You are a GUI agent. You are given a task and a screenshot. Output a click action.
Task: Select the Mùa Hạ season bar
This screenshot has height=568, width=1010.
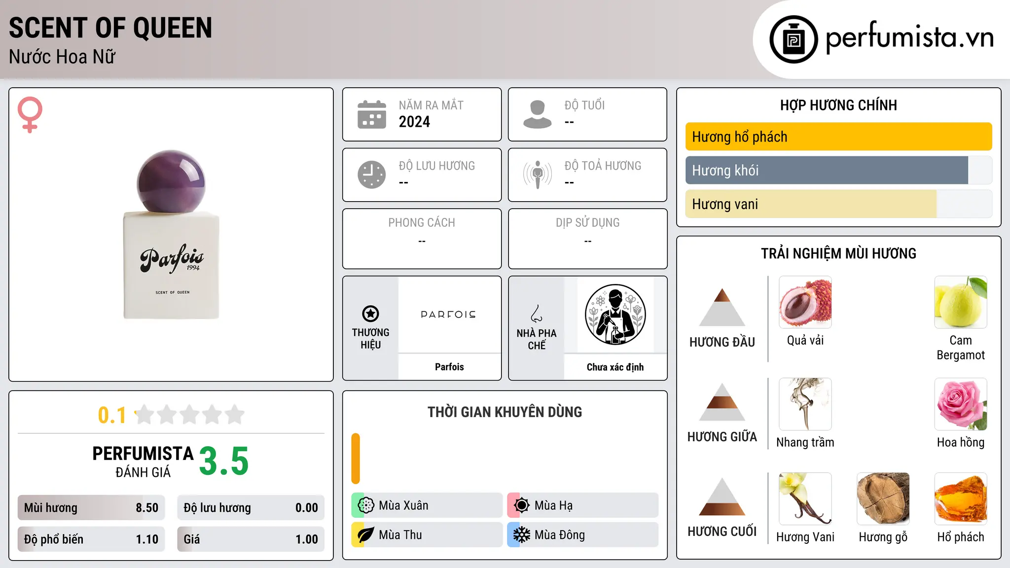[x=582, y=505]
